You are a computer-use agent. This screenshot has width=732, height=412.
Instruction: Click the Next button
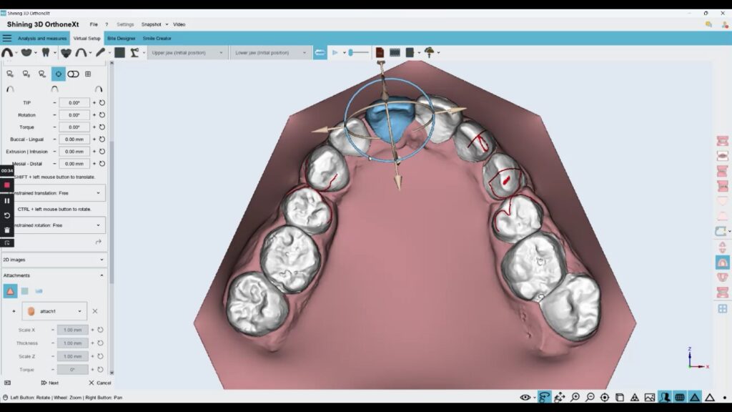[50, 383]
